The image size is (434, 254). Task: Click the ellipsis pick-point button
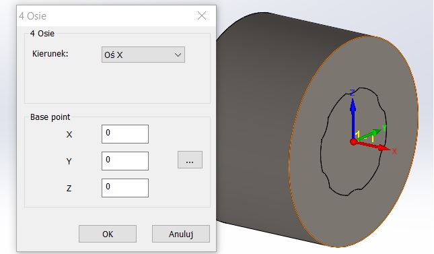190,160
